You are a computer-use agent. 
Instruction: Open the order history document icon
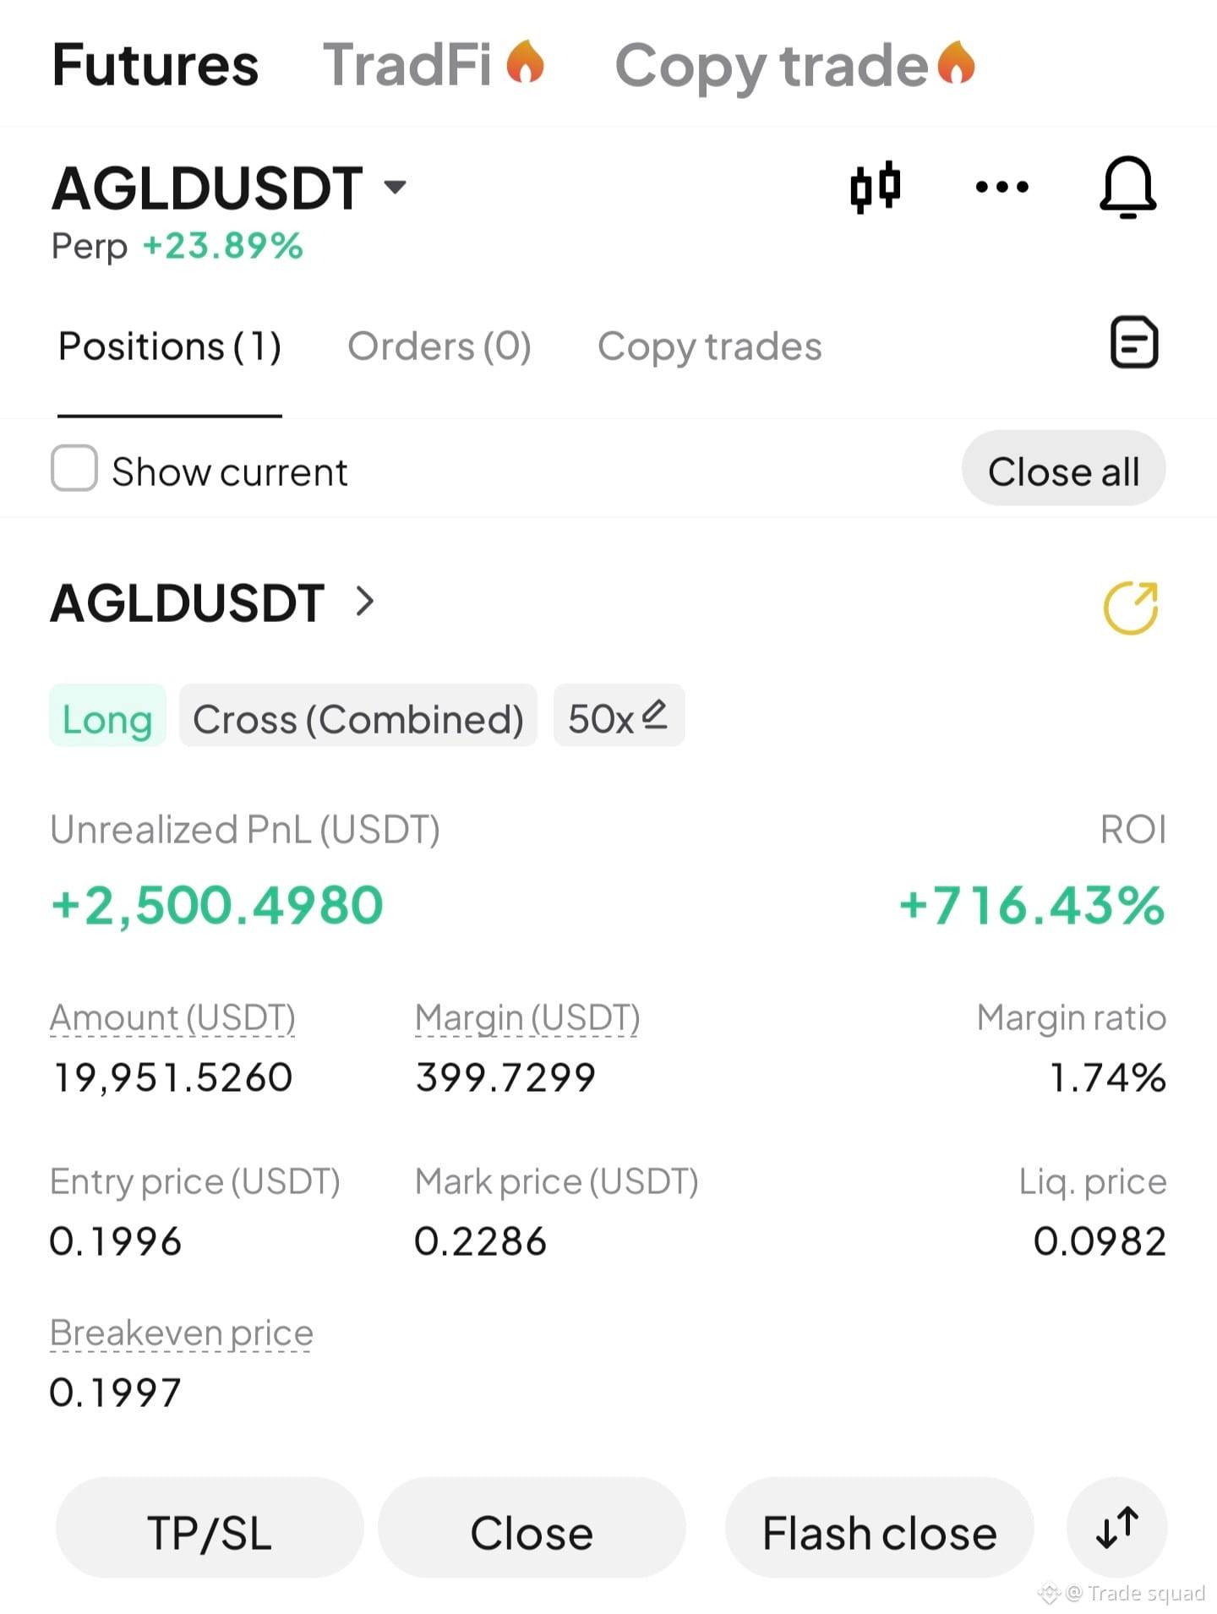[x=1133, y=342]
